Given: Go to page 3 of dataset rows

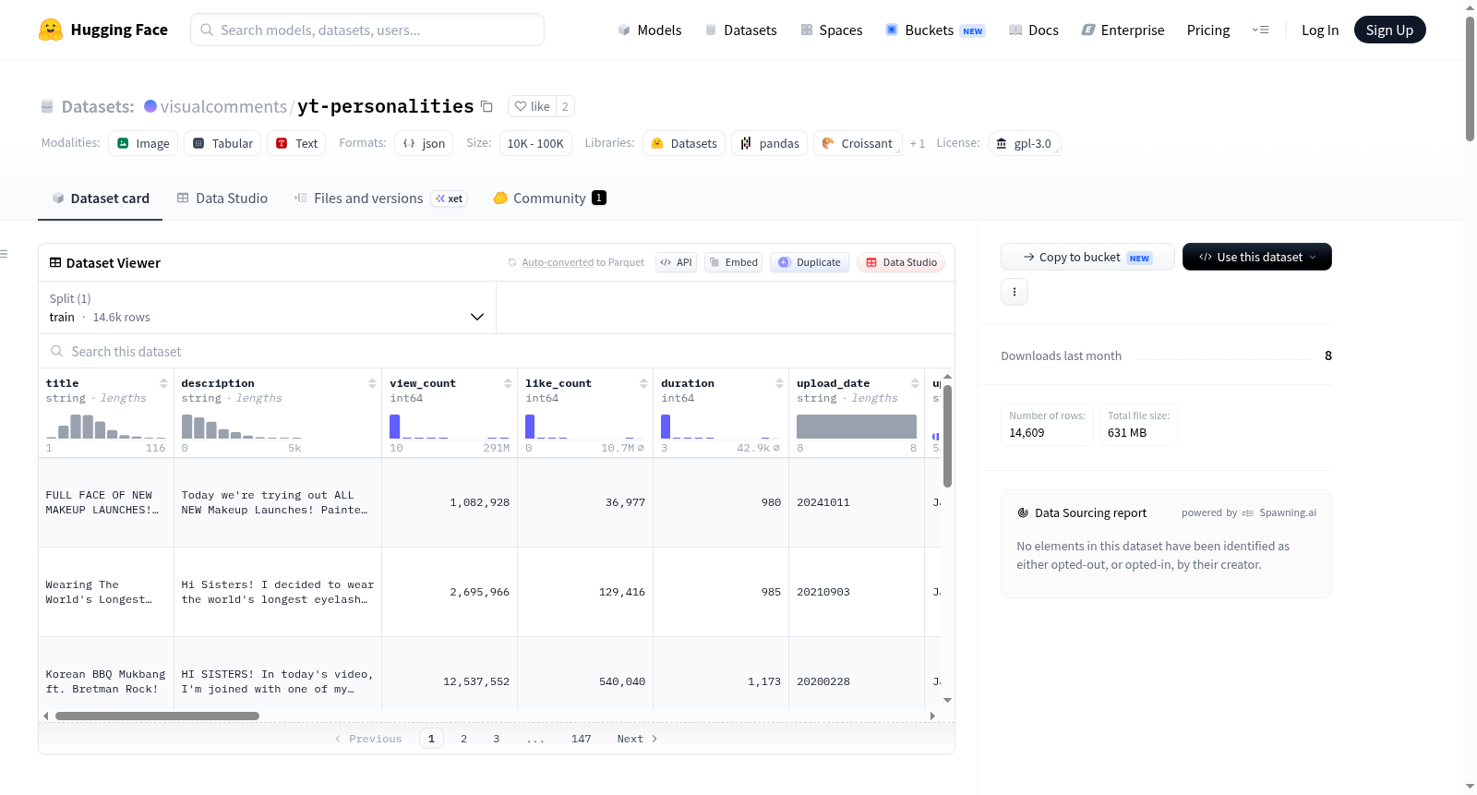Looking at the screenshot, I should [x=497, y=739].
